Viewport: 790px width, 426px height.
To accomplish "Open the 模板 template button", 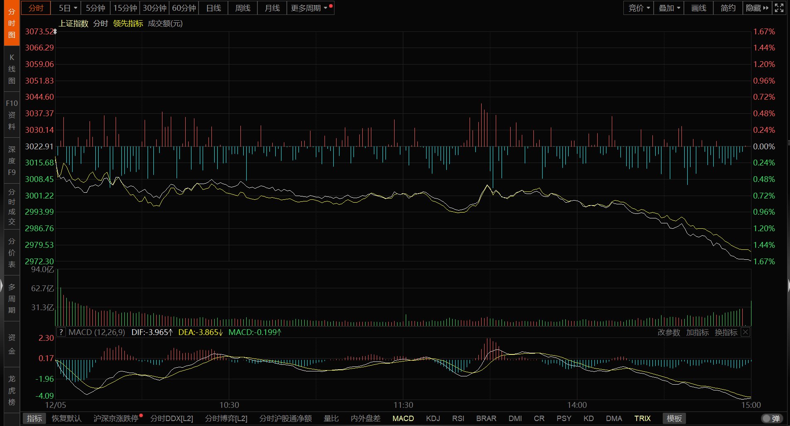I will [674, 419].
